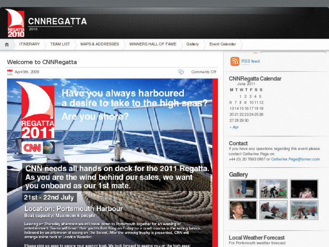Open WINNERS HALL OF FAME
The image size is (329, 247).
153,44
